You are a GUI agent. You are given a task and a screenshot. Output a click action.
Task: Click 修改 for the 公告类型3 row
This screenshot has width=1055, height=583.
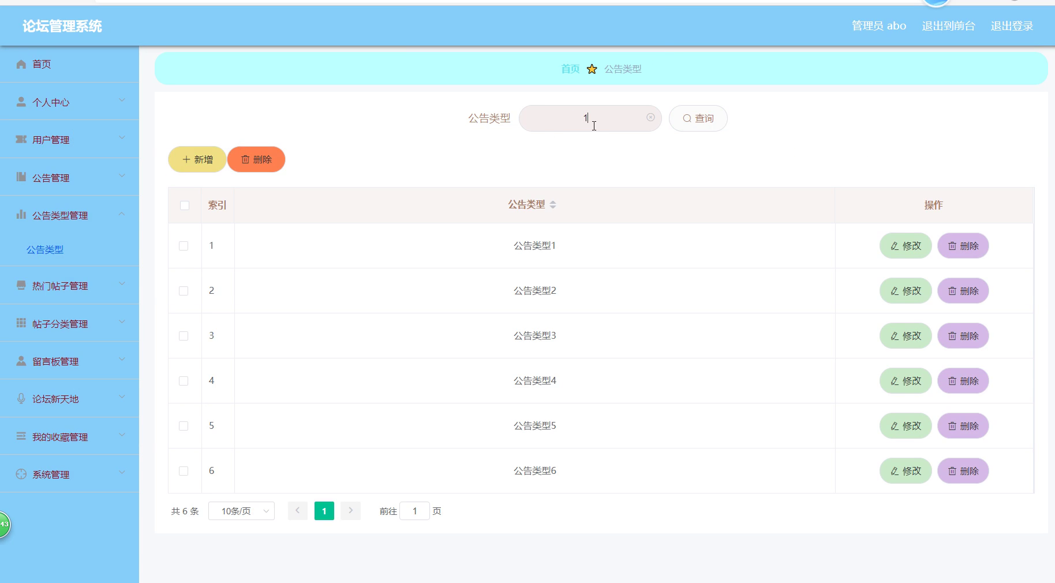coord(906,336)
